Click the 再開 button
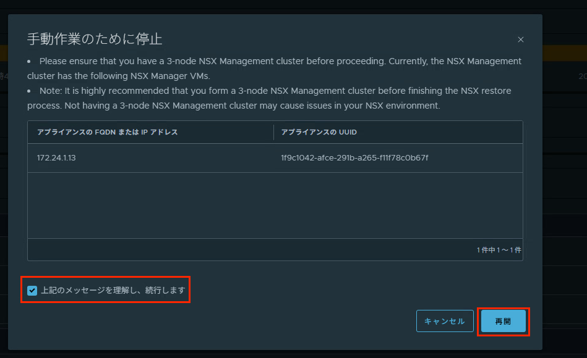The width and height of the screenshot is (587, 358). tap(503, 321)
